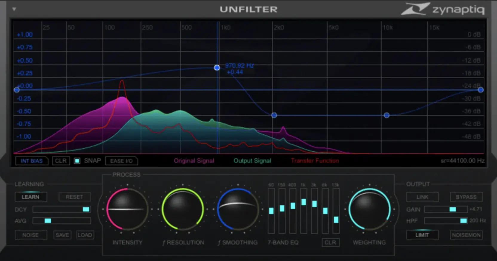Click the 15k frequency axis label
Image resolution: width=497 pixels, height=261 pixels.
pyautogui.click(x=434, y=28)
